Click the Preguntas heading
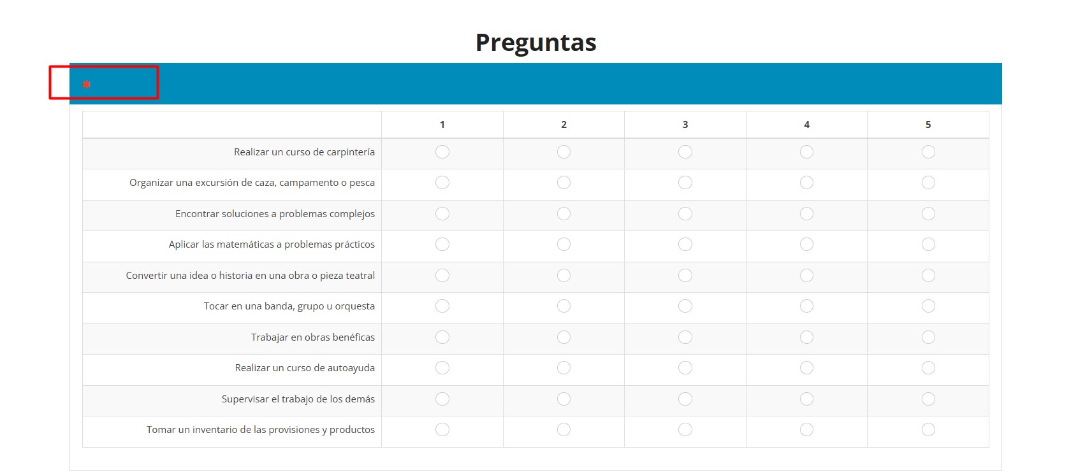1092x475 pixels. click(535, 42)
